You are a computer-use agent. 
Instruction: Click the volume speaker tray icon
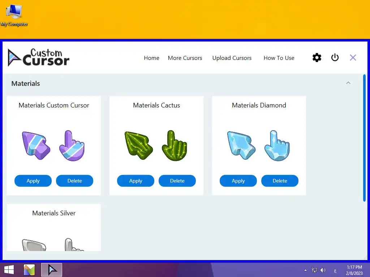323,270
